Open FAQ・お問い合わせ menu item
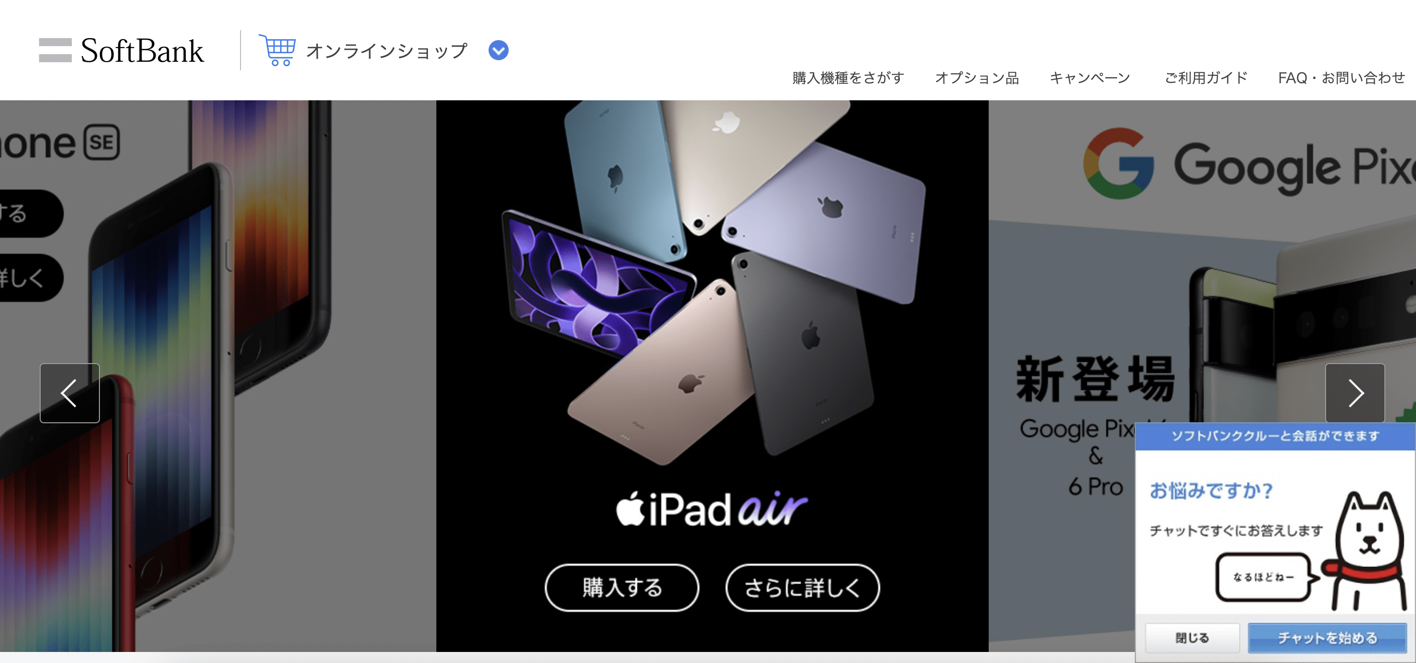Viewport: 1416px width, 663px height. 1341,78
